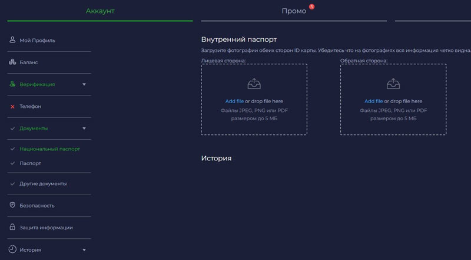471x260 pixels.
Task: Open Другие документы in the sidebar
Action: coord(43,183)
